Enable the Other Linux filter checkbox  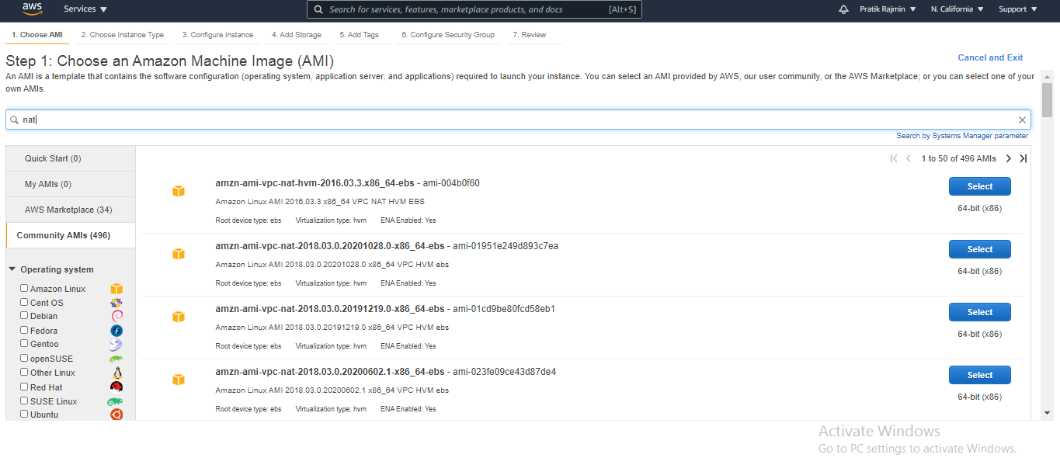[x=24, y=373]
